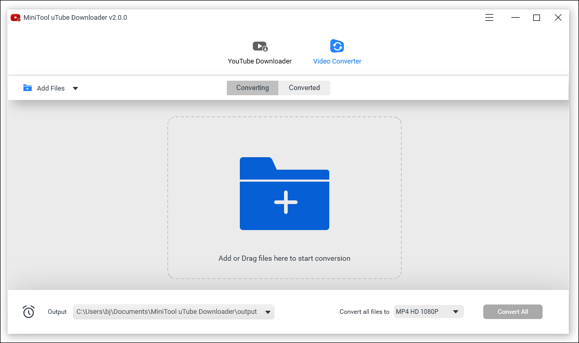Viewport: 579px width, 343px height.
Task: Click the MiniTool uTube Downloader app logo
Action: [x=16, y=17]
